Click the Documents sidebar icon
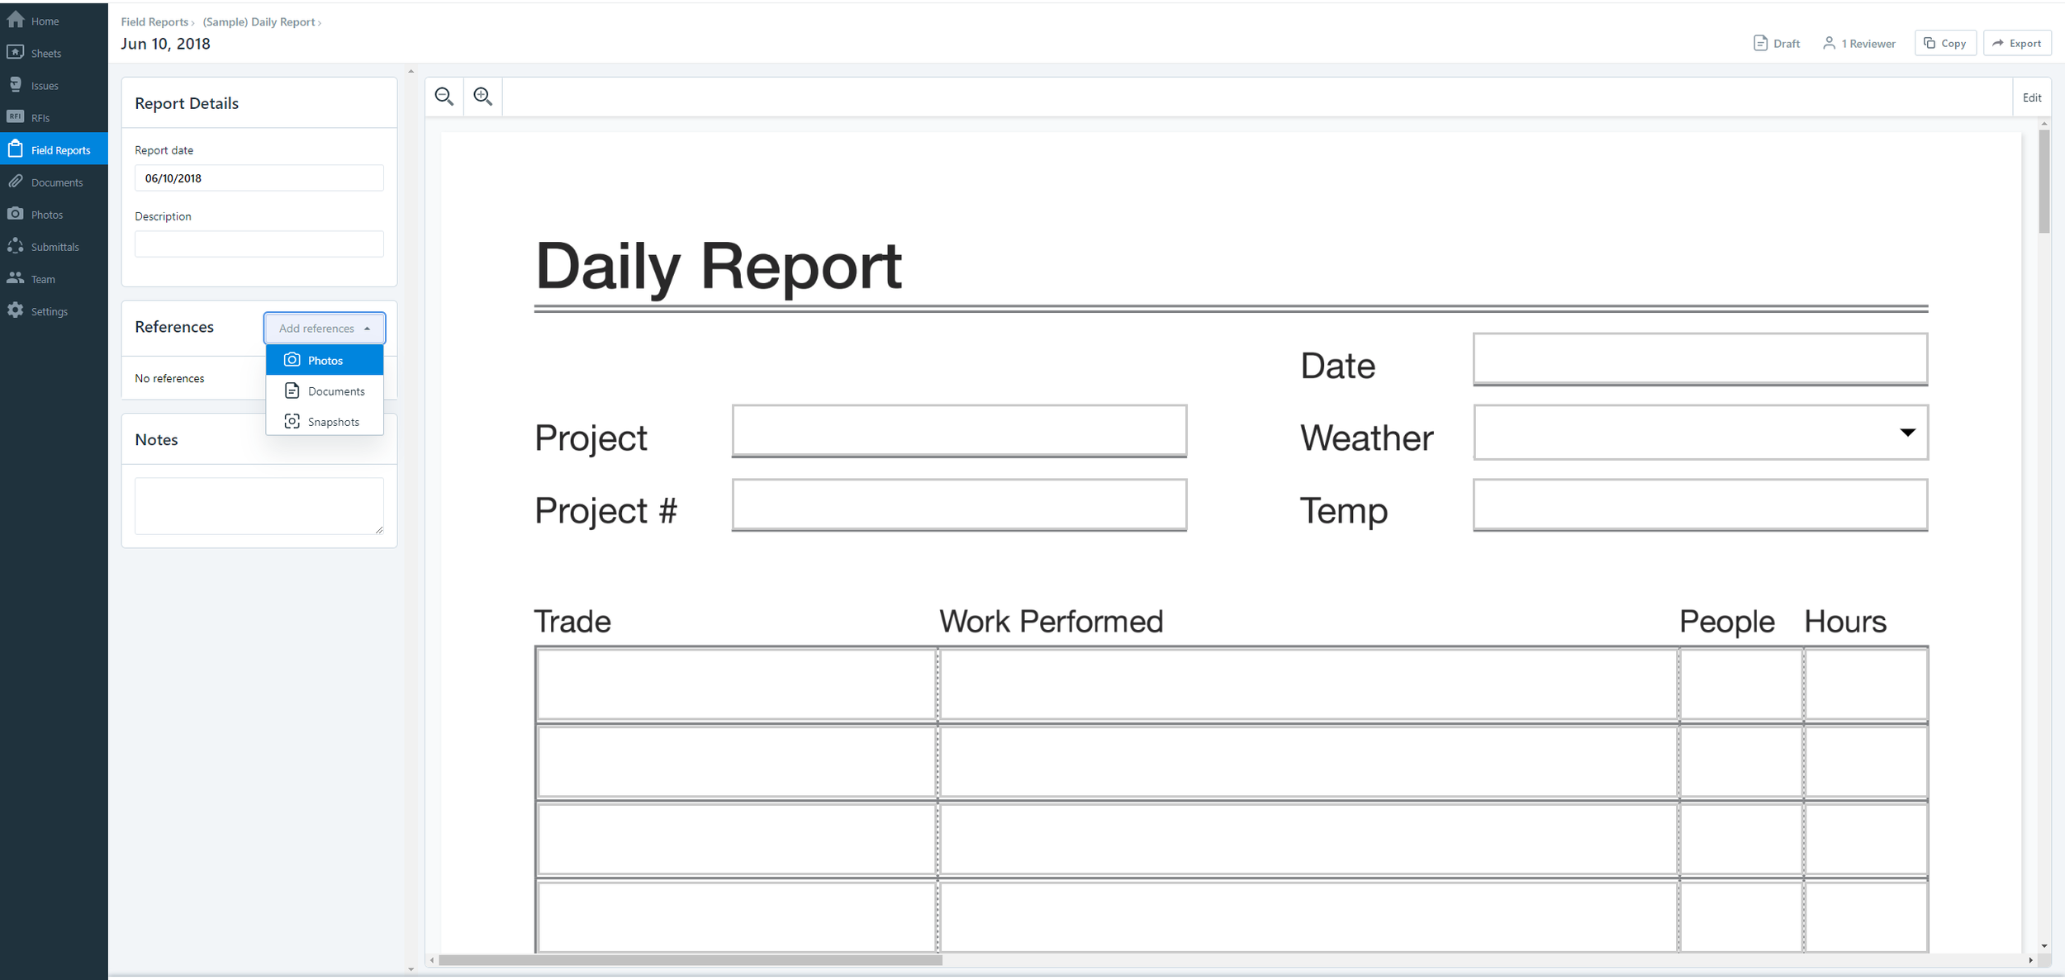The width and height of the screenshot is (2065, 980). click(15, 182)
